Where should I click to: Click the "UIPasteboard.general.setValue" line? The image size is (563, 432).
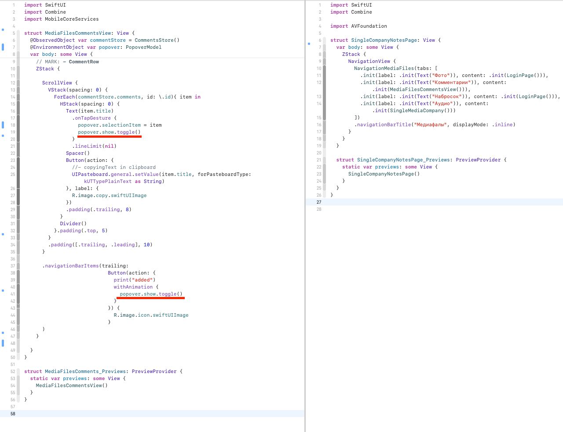point(161,174)
